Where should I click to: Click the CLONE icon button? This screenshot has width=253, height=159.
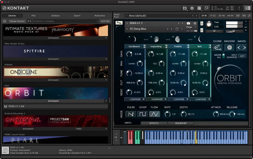click(x=217, y=48)
